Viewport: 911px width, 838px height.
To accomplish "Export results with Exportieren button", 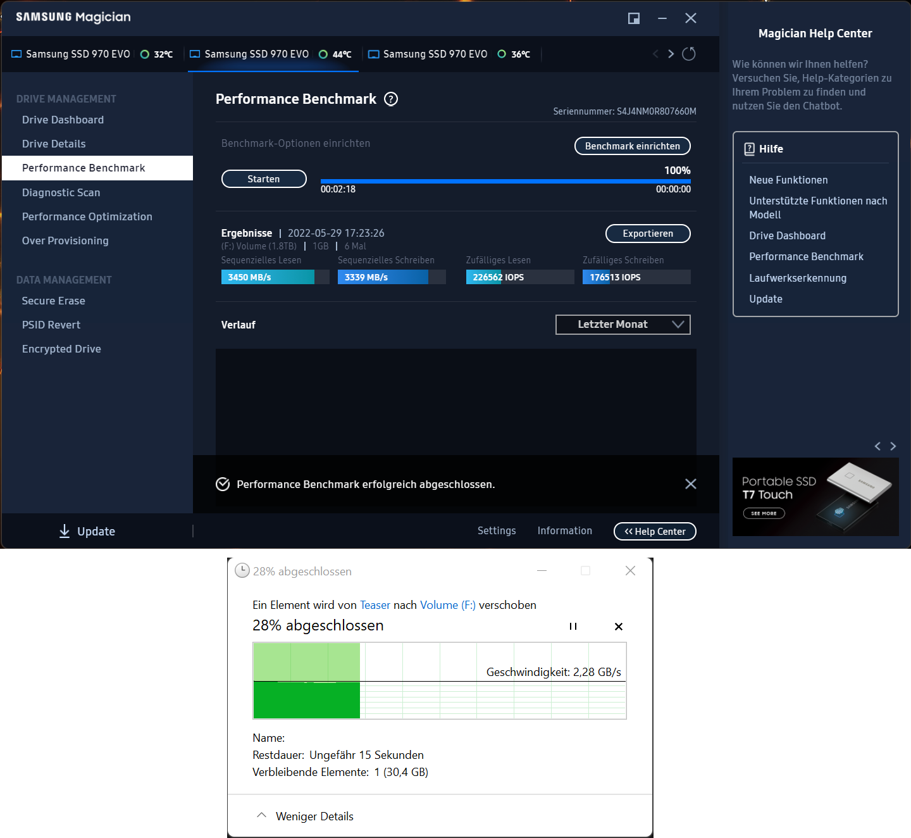I will 648,234.
